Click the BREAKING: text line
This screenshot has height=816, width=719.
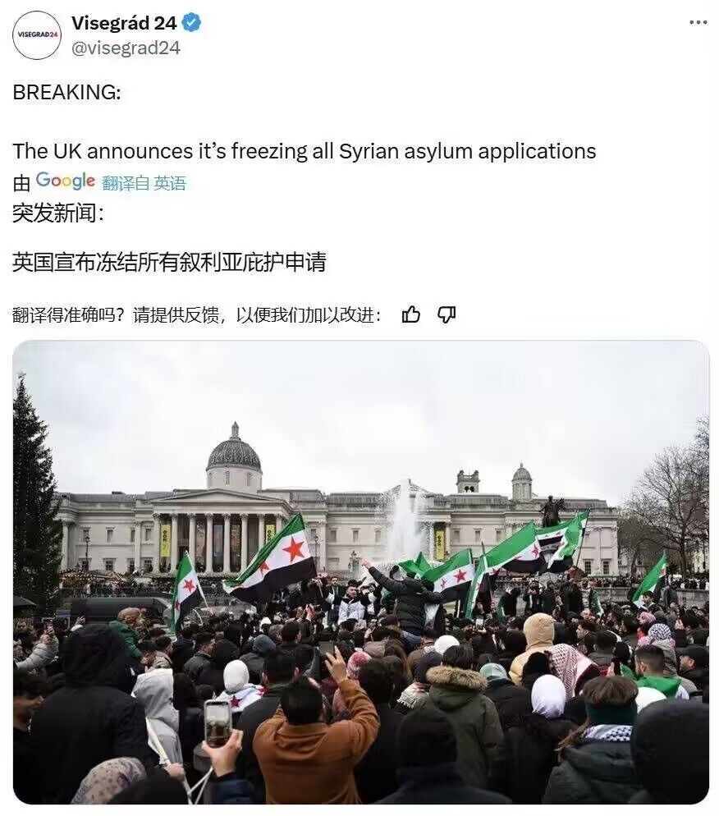pos(66,92)
